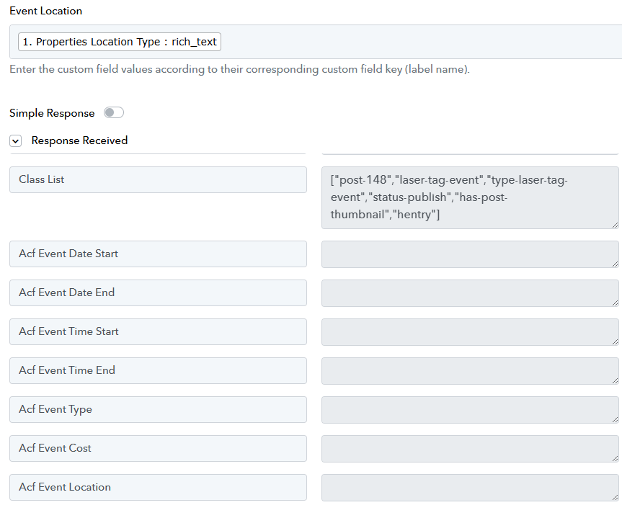
Task: Click the Acf Event Cost value box
Action: [x=470, y=448]
